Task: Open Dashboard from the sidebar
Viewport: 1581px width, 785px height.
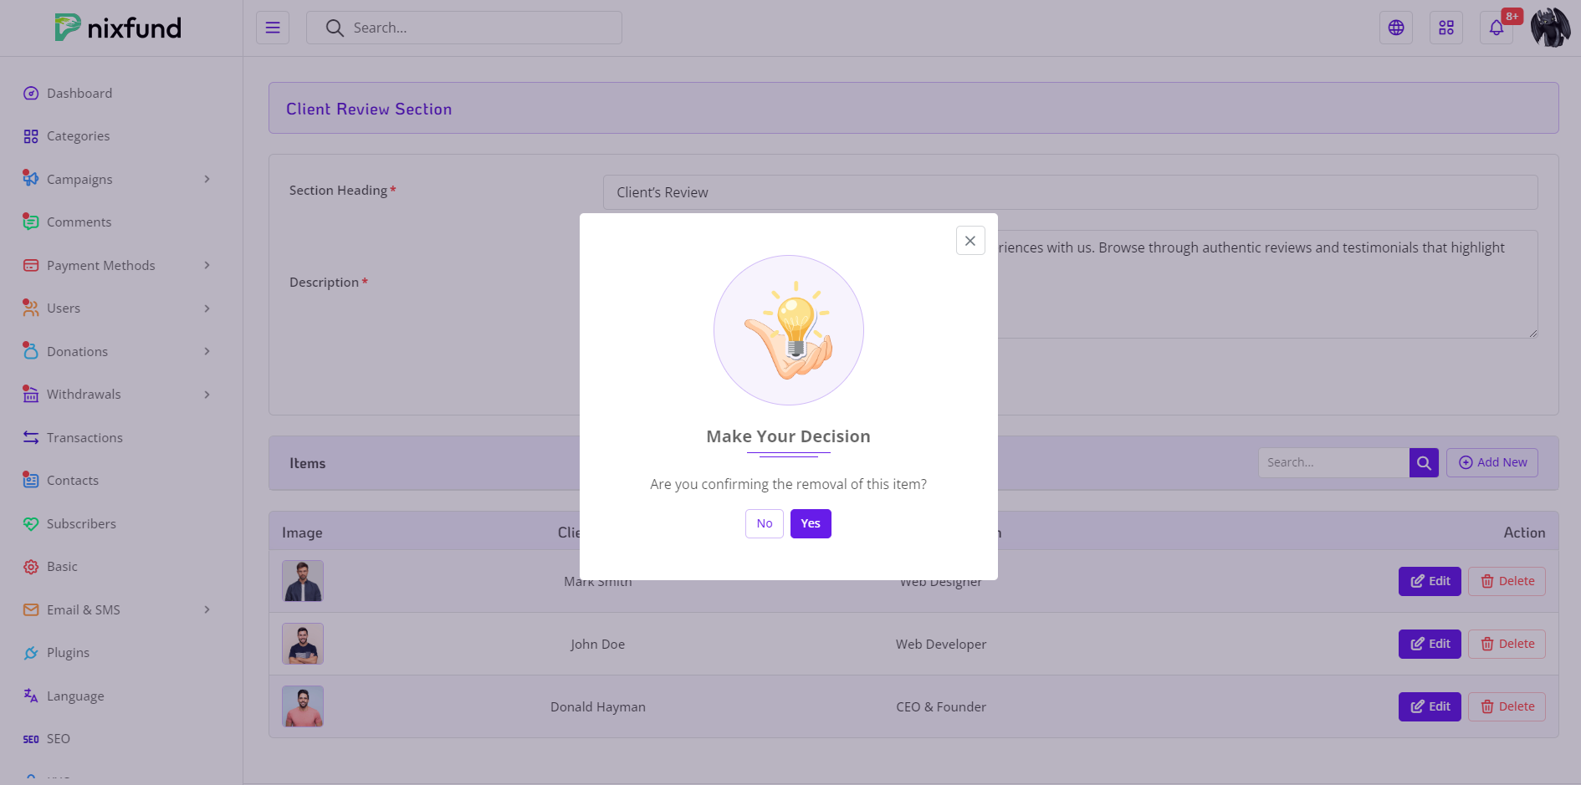Action: (x=79, y=94)
